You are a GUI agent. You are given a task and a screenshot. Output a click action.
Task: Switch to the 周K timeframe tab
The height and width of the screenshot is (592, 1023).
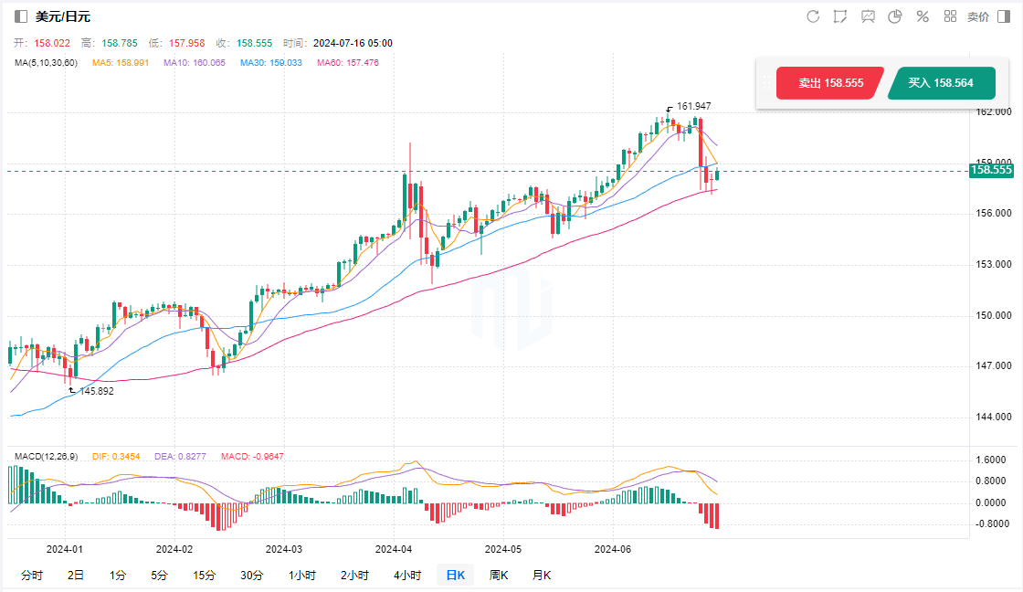point(499,575)
